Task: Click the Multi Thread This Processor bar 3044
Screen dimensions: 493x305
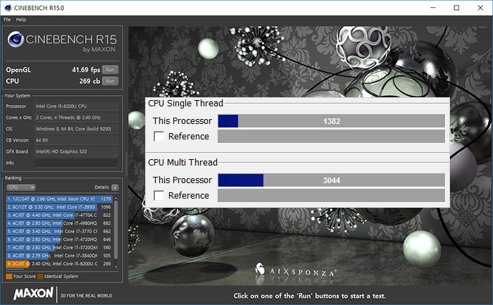Action: [x=332, y=180]
